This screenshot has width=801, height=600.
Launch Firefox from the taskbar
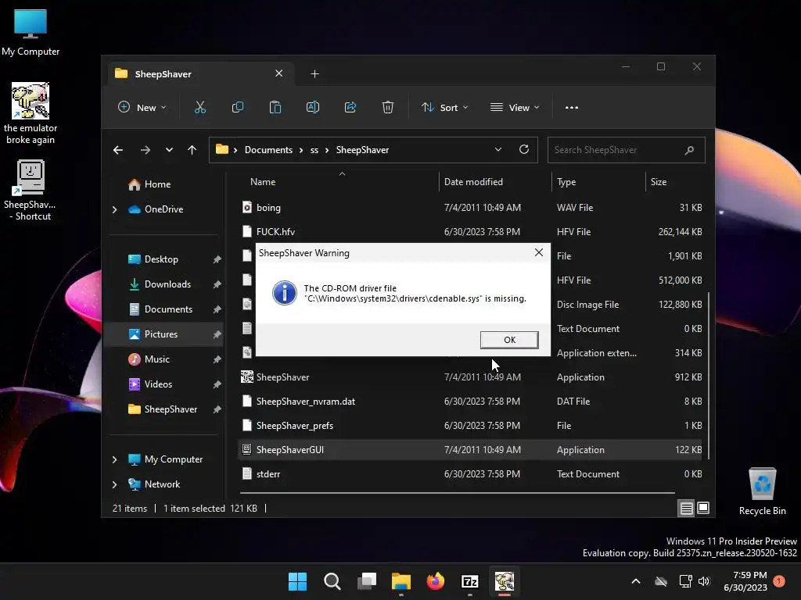point(435,581)
